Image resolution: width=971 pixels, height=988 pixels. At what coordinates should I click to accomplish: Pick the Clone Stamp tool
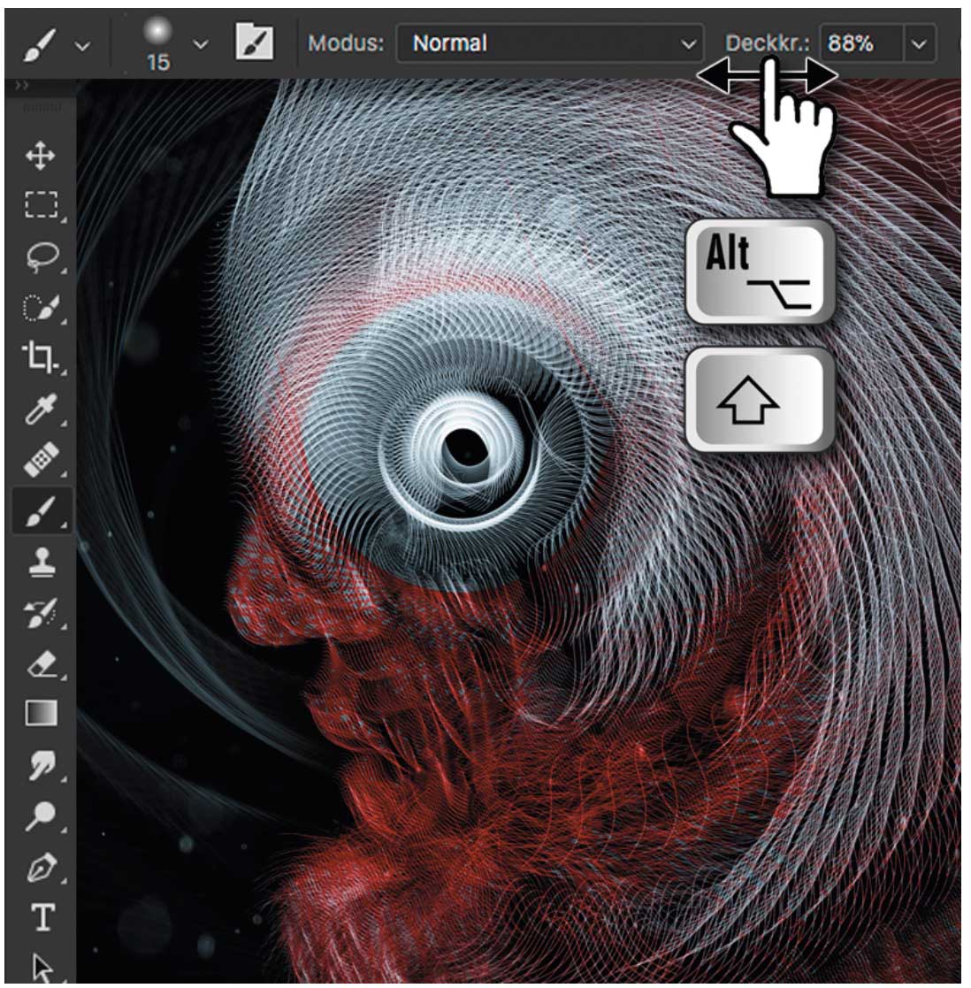tap(42, 562)
